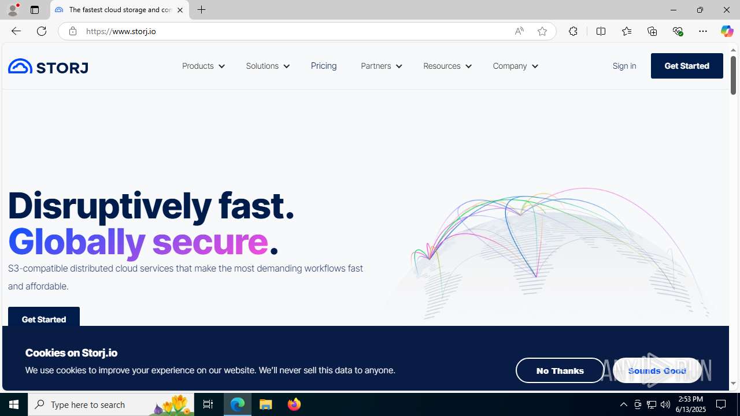Launch Firefox from taskbar

point(294,404)
